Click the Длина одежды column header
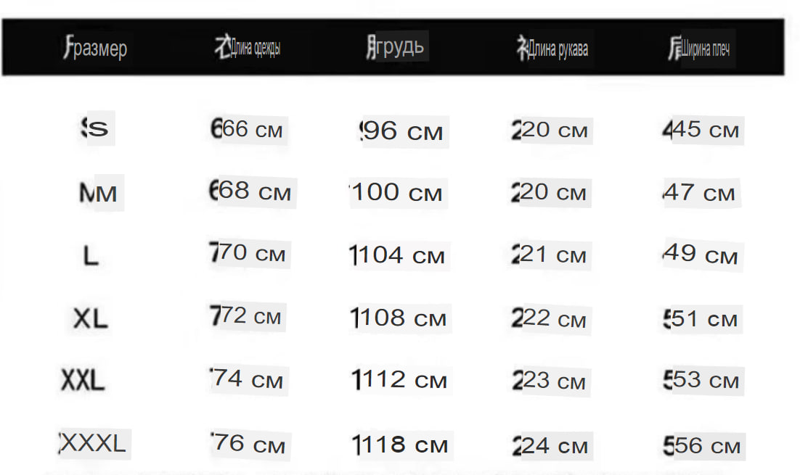Image resolution: width=800 pixels, height=475 pixels. coord(248,48)
